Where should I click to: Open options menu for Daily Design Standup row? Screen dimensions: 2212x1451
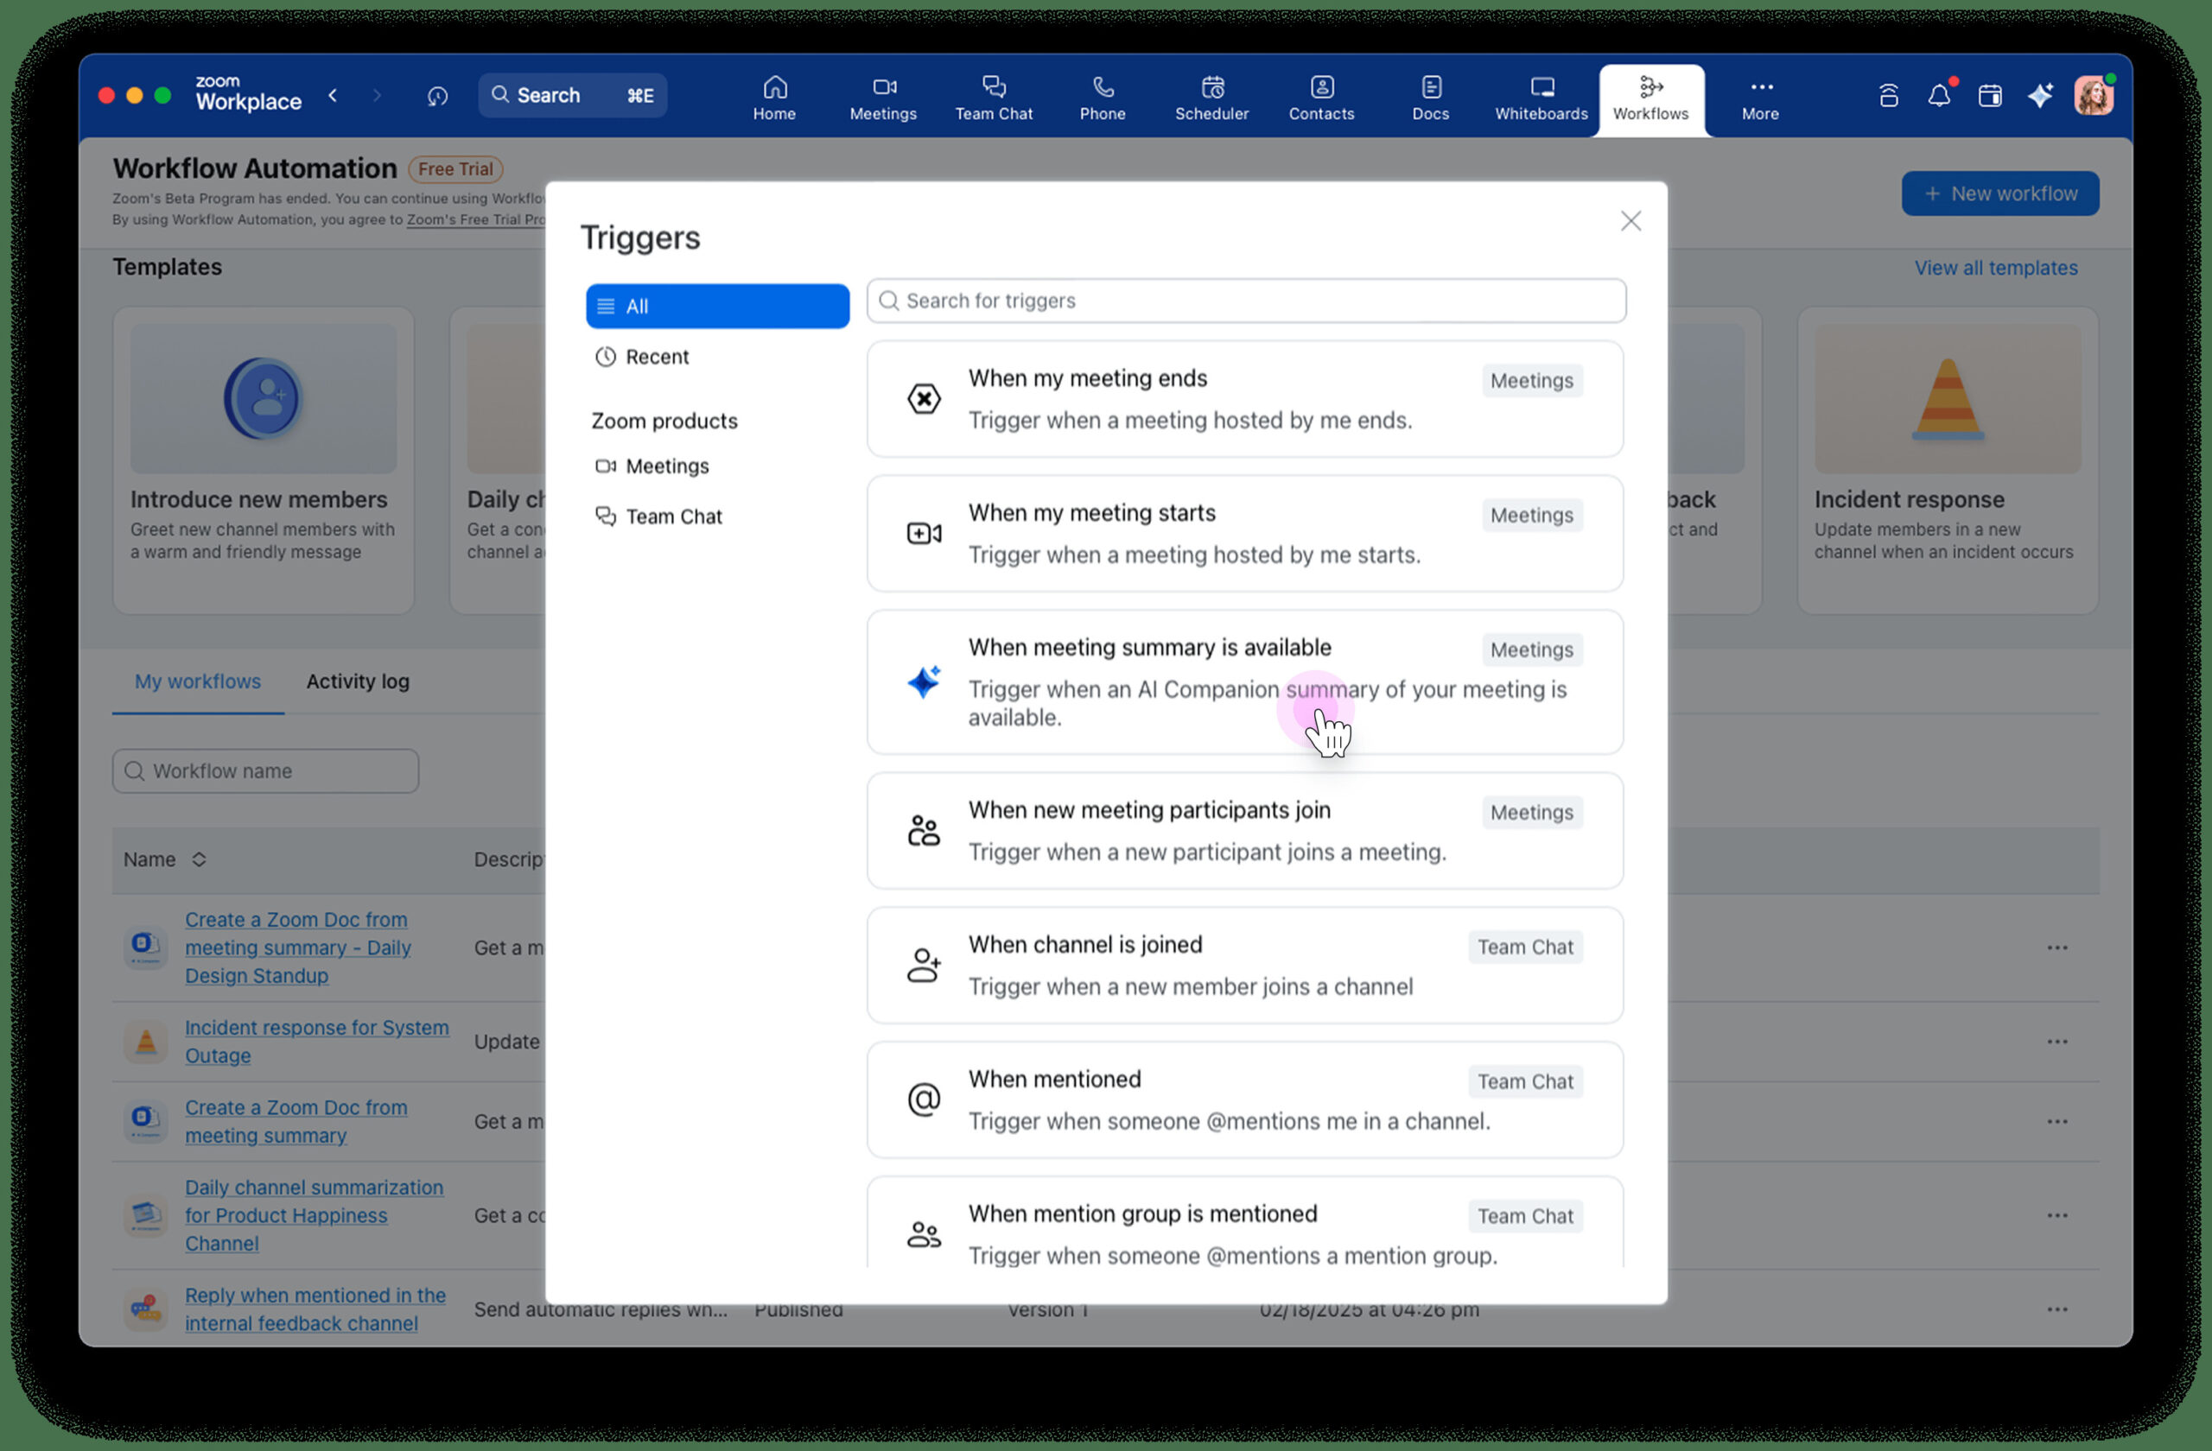click(x=2056, y=947)
